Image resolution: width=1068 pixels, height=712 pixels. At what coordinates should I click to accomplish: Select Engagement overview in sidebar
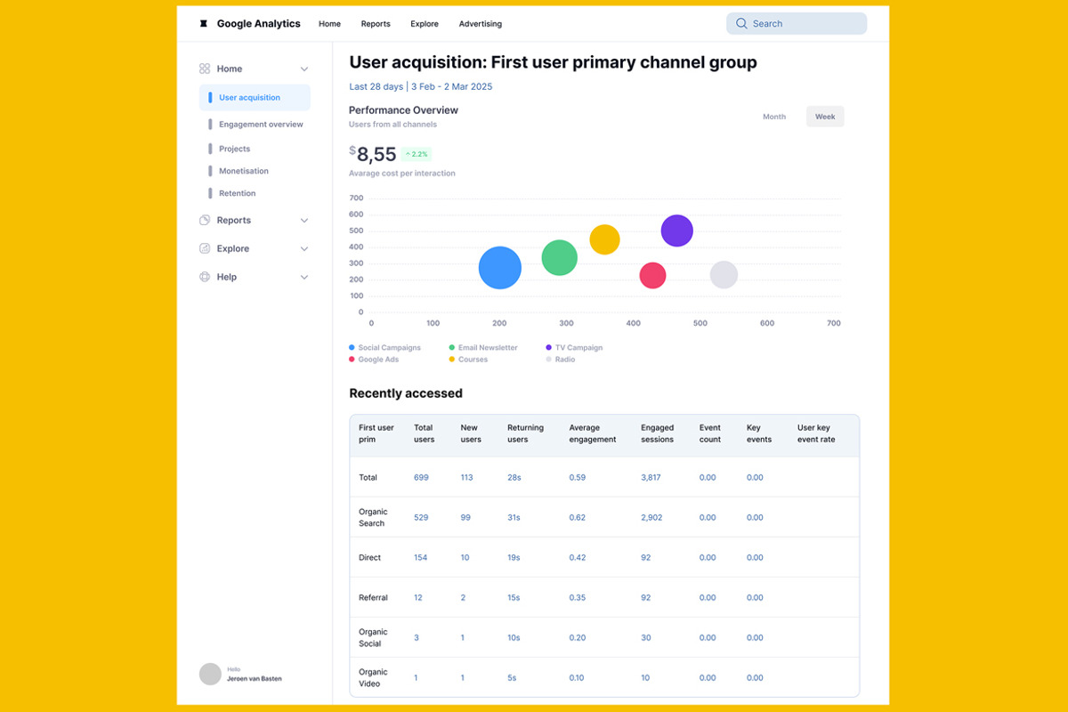point(261,125)
